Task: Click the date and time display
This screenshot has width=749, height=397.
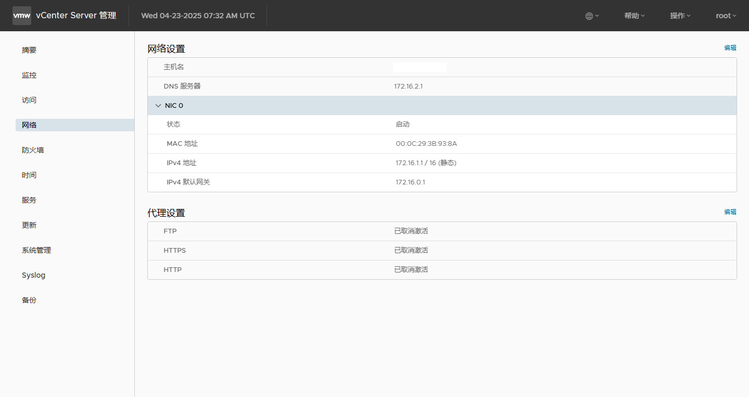Action: (x=198, y=16)
